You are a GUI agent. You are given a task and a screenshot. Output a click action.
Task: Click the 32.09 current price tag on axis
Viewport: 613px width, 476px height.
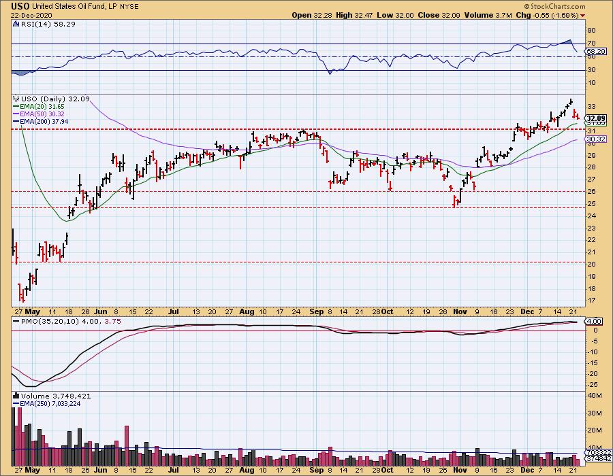(x=595, y=118)
